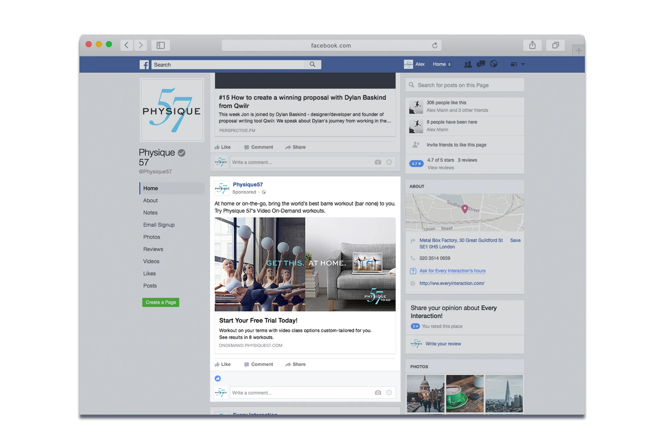
Task: Click the Physique 57 profile picture
Action: [172, 110]
